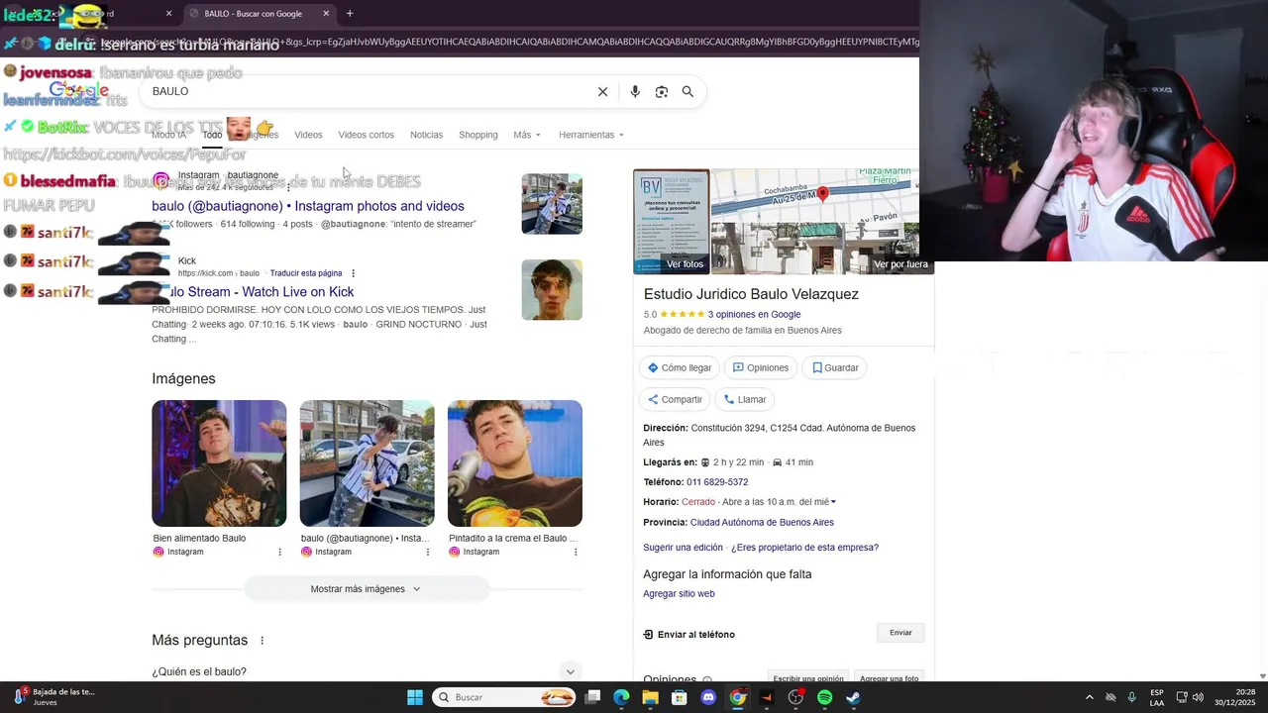Click the Cómo llegar button
Viewport: 1268px width, 713px height.
(680, 367)
